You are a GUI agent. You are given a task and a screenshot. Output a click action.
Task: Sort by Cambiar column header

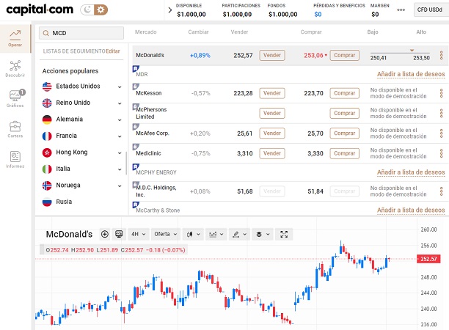(x=198, y=32)
